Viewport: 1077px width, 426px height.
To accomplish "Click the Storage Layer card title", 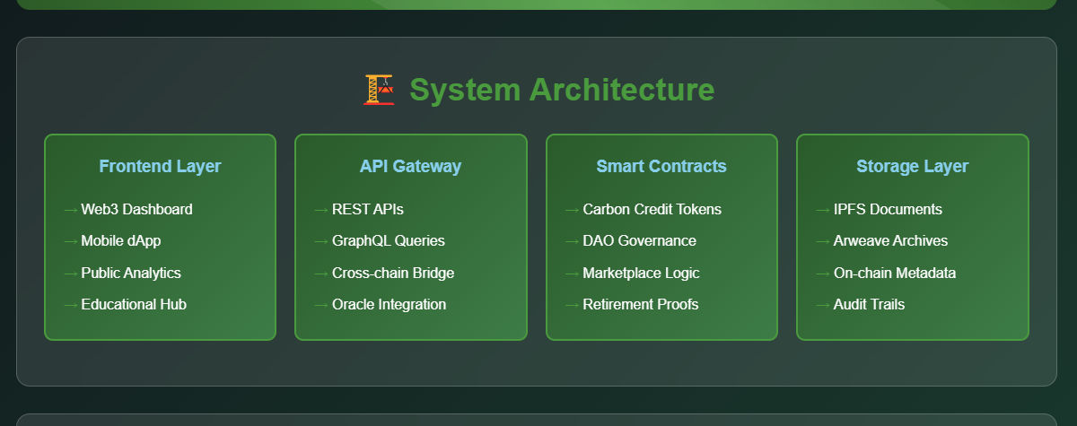I will click(x=912, y=166).
